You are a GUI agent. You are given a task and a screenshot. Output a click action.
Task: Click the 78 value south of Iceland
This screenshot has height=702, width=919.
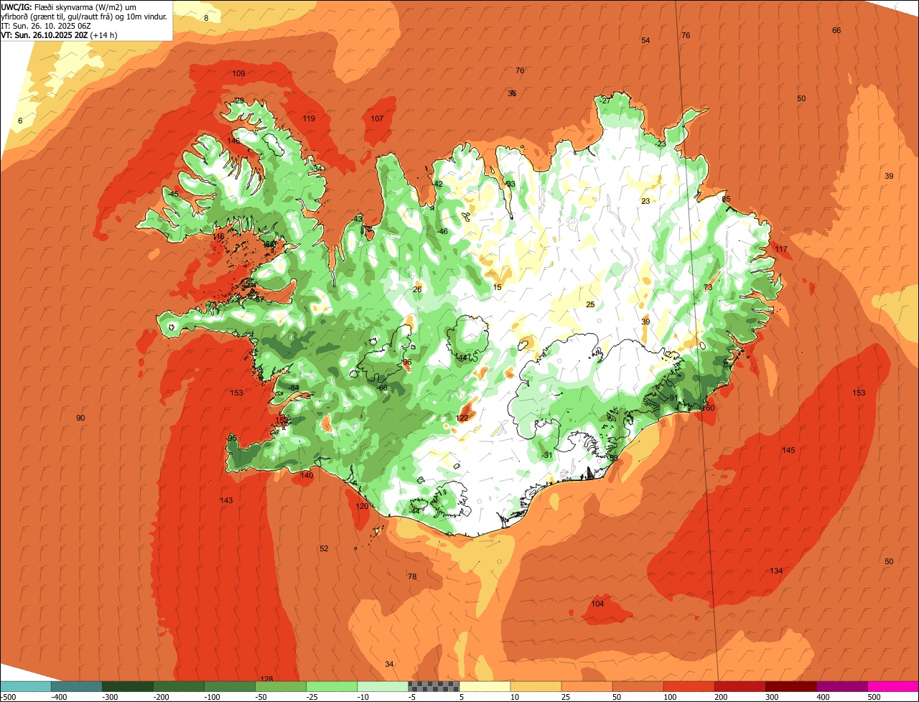tap(412, 577)
